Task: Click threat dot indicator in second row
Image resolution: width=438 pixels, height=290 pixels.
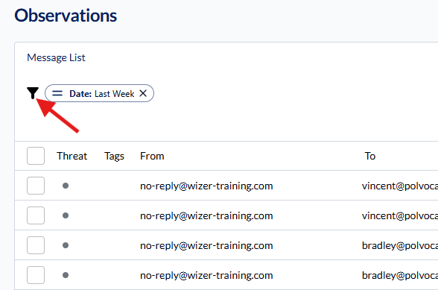Action: (x=66, y=215)
